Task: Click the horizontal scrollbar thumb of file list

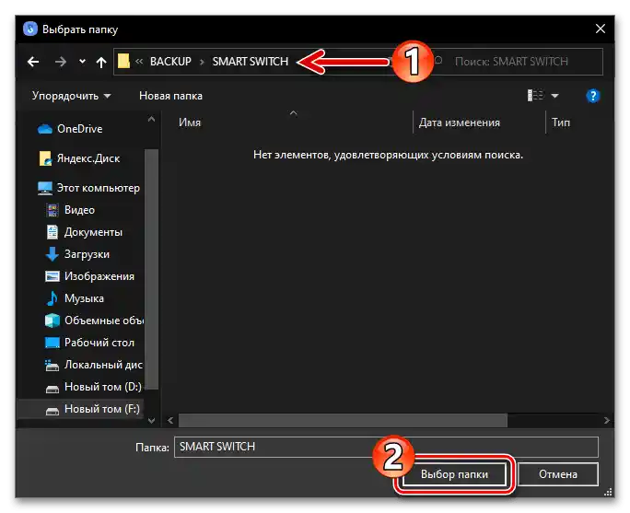Action: (343, 421)
